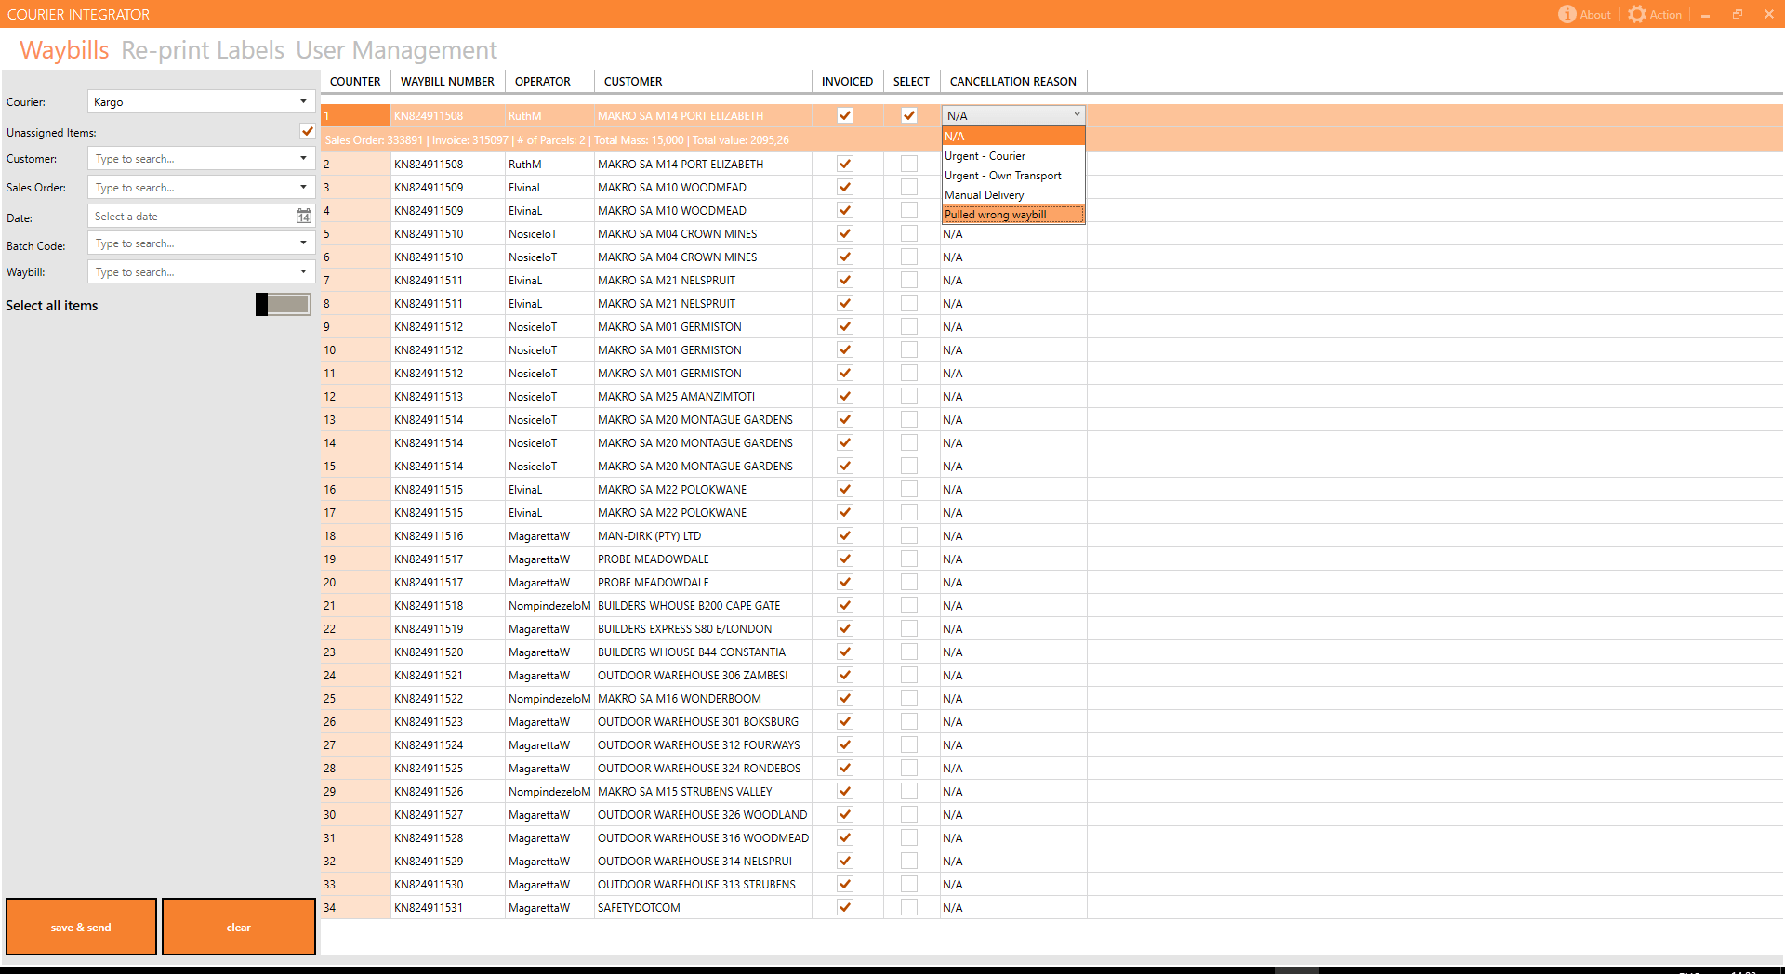Tick Select checkbox for row 5 Crown Mines
This screenshot has width=1785, height=974.
[909, 233]
